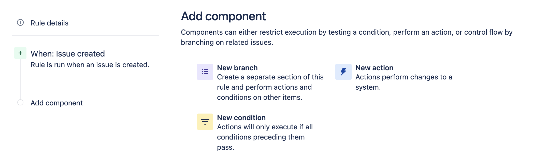Choose the New action title
Viewport: 546px width, 166px height.
[x=374, y=68]
